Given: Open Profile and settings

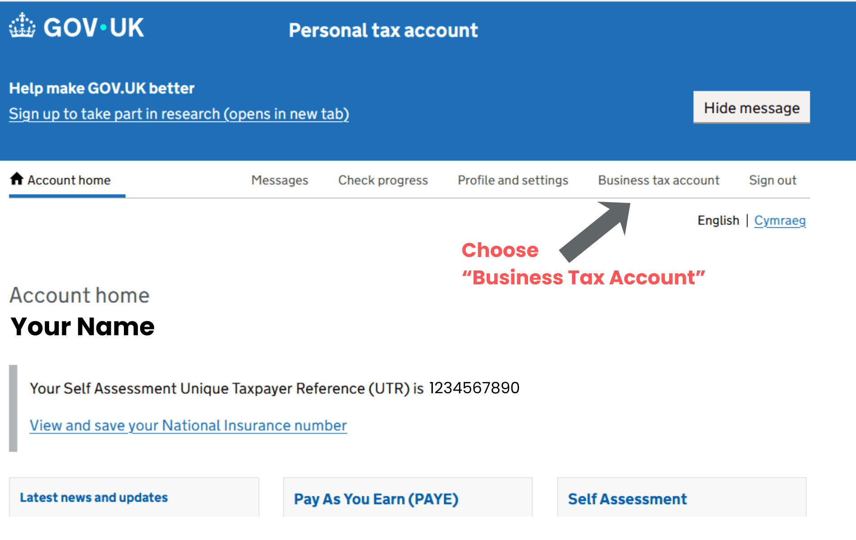Looking at the screenshot, I should tap(513, 180).
